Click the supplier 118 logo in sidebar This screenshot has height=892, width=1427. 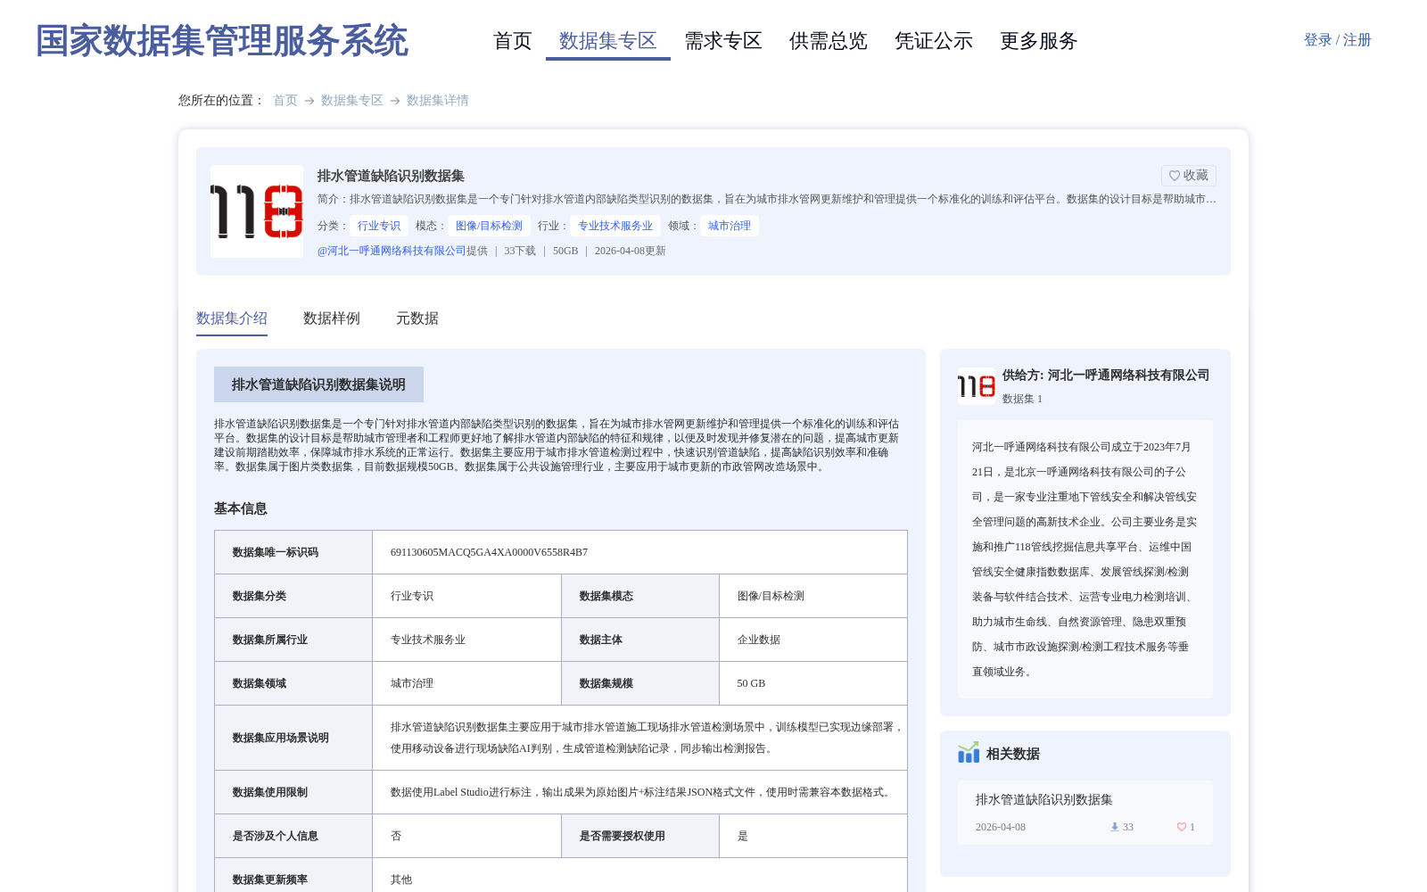(x=977, y=386)
